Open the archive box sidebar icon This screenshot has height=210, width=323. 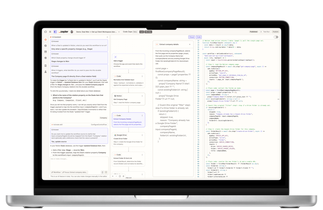click(x=45, y=52)
